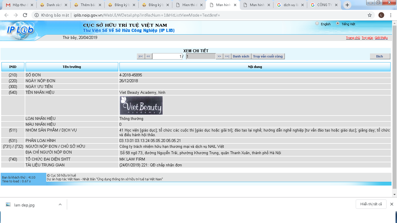This screenshot has width=397, height=223.
Task: Bookmark the page using the star icon
Action: point(370,15)
